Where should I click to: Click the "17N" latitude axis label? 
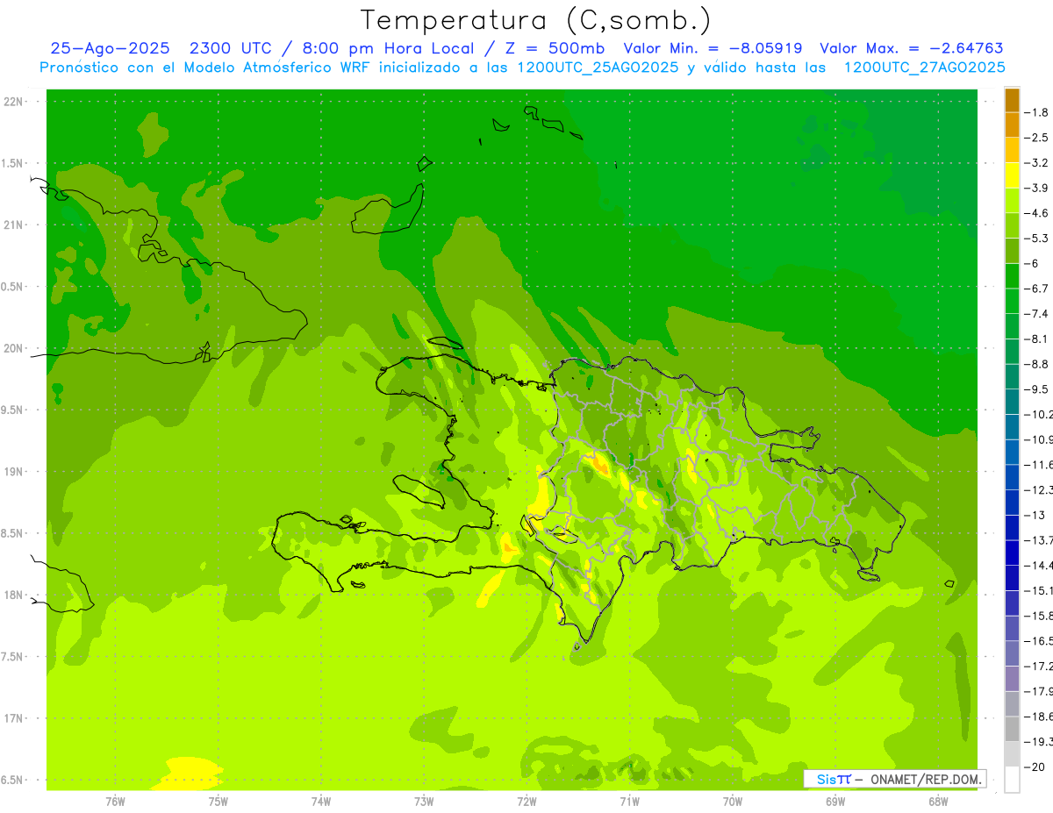(13, 718)
